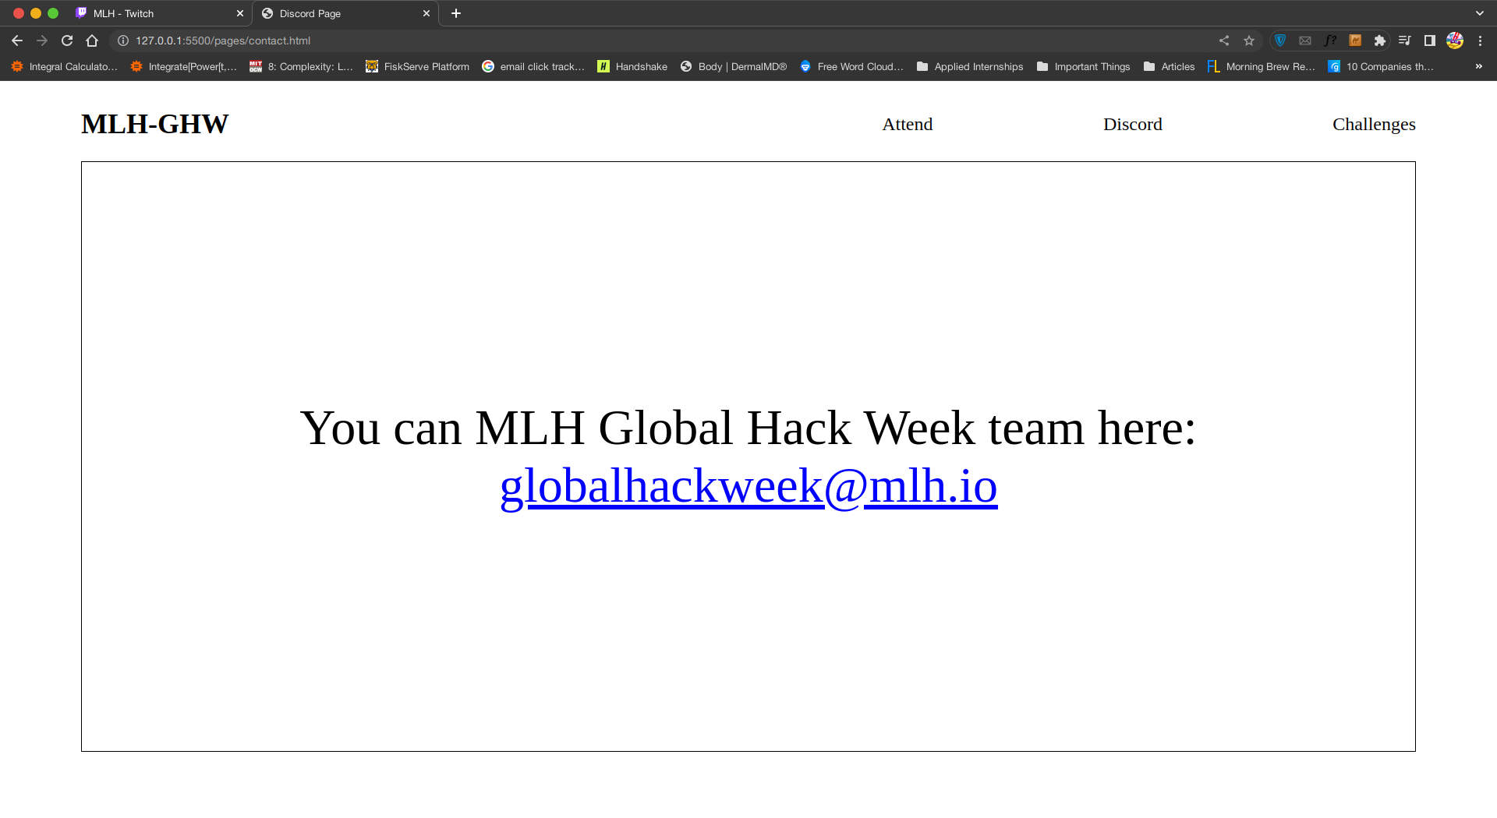Open the Free Word Cloud bookmark

[x=852, y=66]
